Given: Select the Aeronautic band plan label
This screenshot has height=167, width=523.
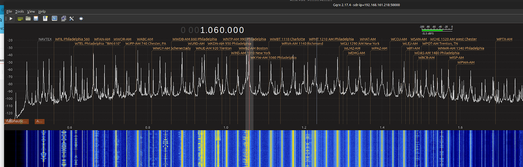Looking at the screenshot, I should 17,121.
